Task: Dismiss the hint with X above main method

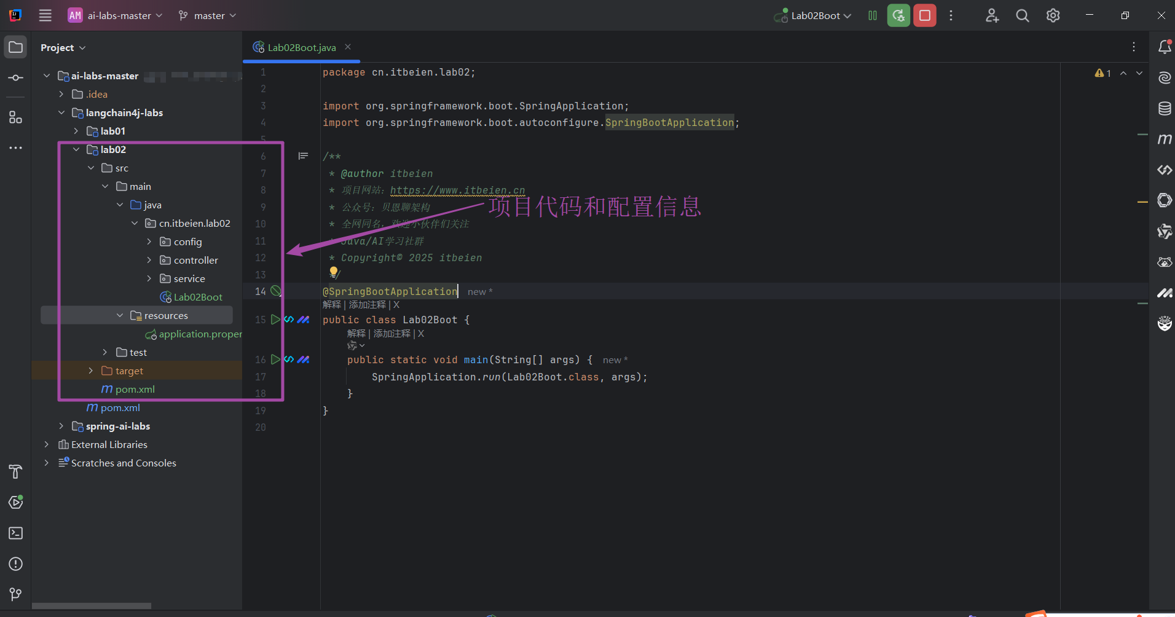Action: coord(421,334)
